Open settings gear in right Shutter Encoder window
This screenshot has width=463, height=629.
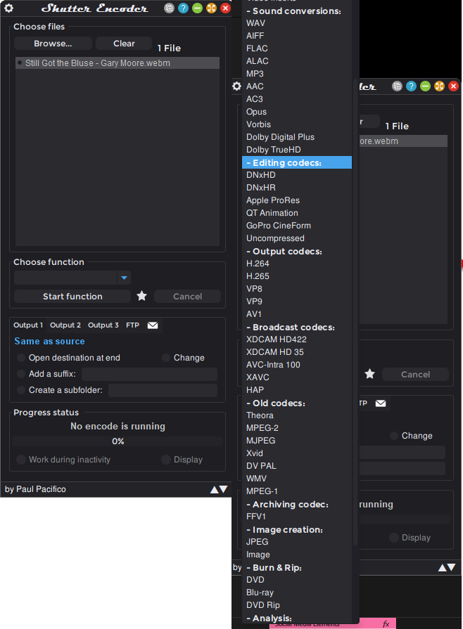coord(237,86)
